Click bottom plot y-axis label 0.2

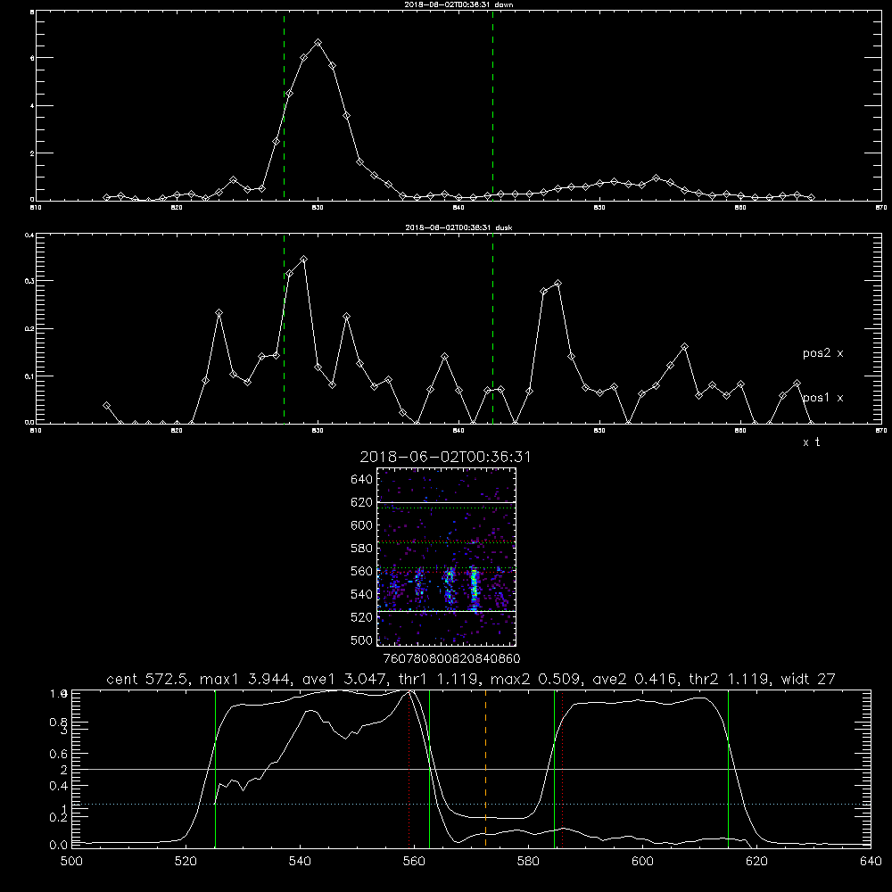click(59, 817)
